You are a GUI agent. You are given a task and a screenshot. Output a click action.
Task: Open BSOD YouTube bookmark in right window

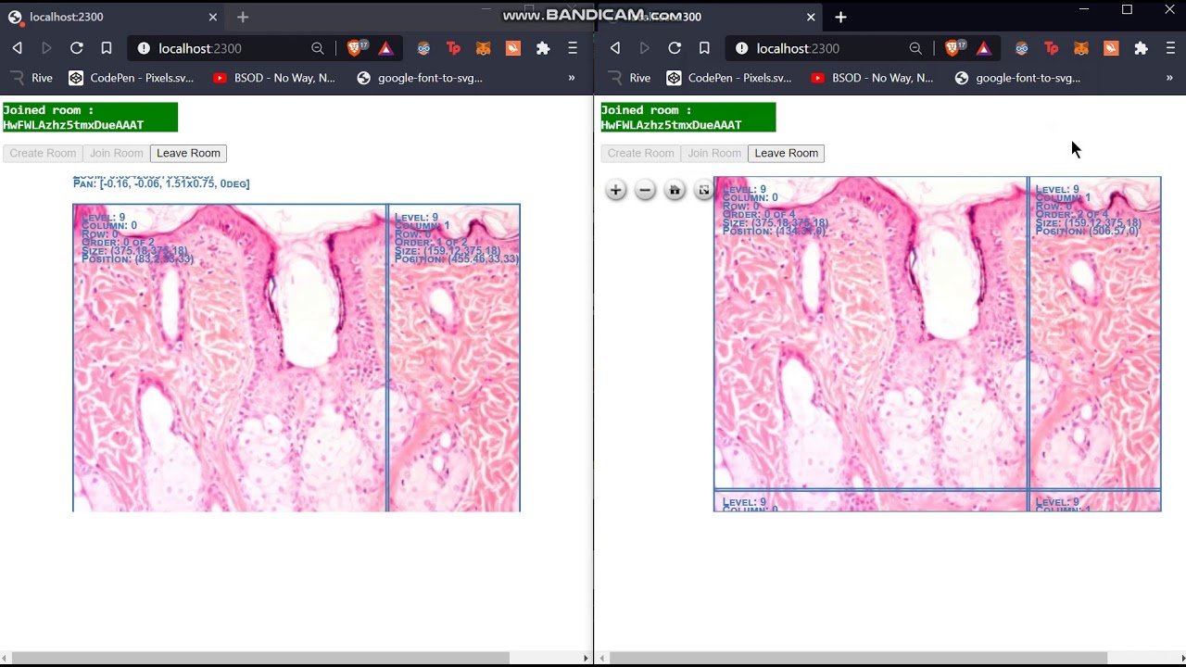pyautogui.click(x=872, y=78)
